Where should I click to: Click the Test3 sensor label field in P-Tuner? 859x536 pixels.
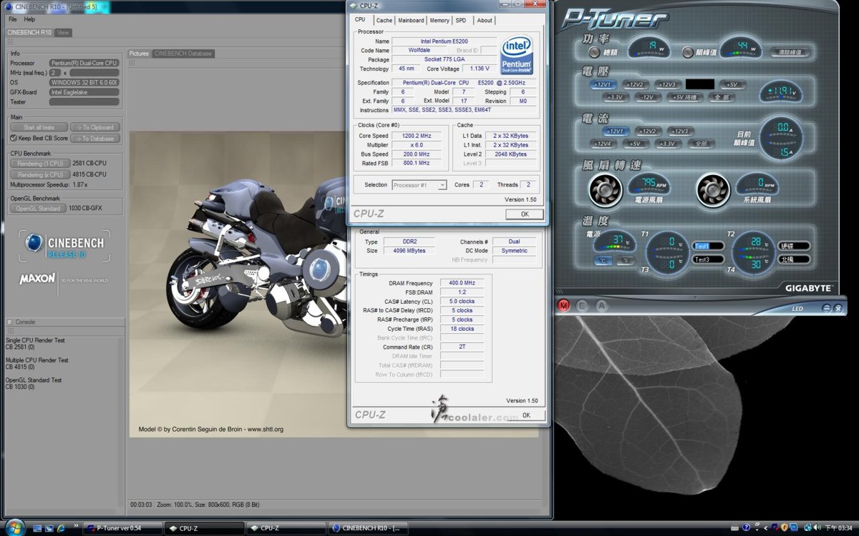709,259
